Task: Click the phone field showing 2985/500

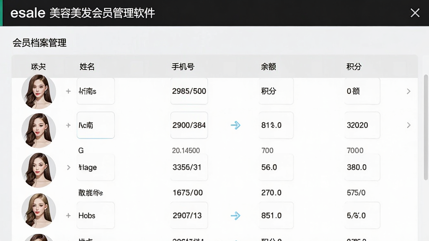Action: point(189,91)
